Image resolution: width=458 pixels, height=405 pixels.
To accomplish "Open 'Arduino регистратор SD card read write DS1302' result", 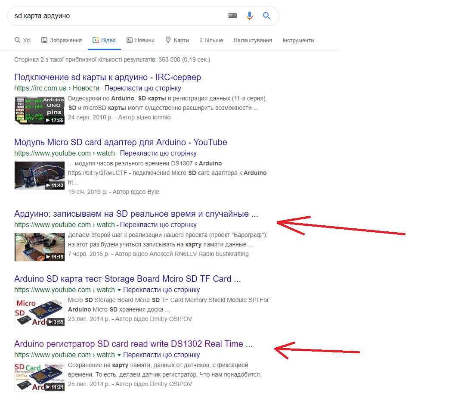I will click(133, 344).
